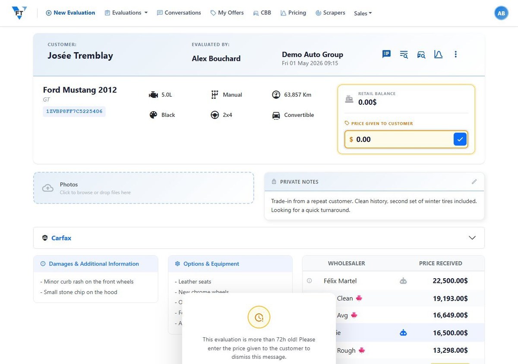Edit private notes with pencil icon
This screenshot has height=364, width=518.
474,182
